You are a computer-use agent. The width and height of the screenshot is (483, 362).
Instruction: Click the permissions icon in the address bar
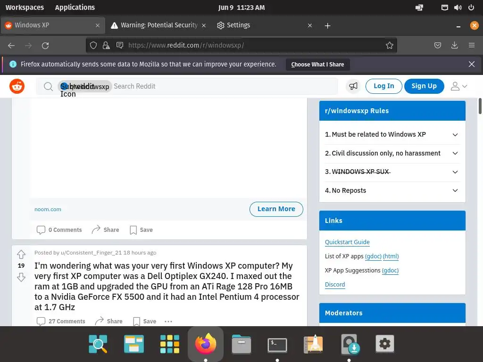click(x=119, y=46)
